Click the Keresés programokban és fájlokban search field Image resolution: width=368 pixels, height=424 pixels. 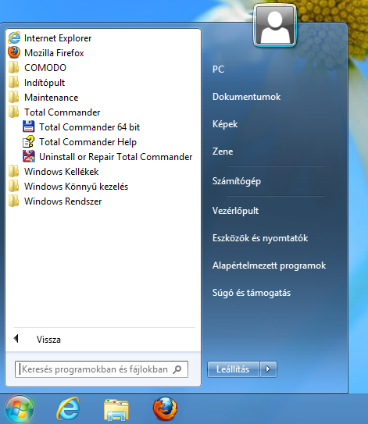(x=102, y=369)
